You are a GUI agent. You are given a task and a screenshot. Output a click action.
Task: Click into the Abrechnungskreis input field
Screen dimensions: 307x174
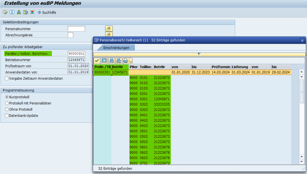coord(70,35)
